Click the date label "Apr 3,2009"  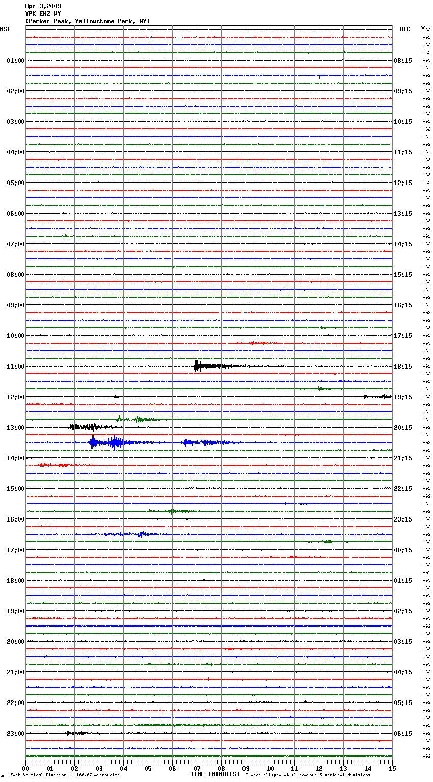pos(43,6)
